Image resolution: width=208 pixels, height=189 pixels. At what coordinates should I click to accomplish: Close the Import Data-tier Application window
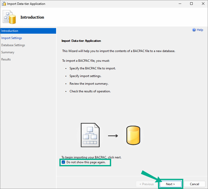[203, 4]
